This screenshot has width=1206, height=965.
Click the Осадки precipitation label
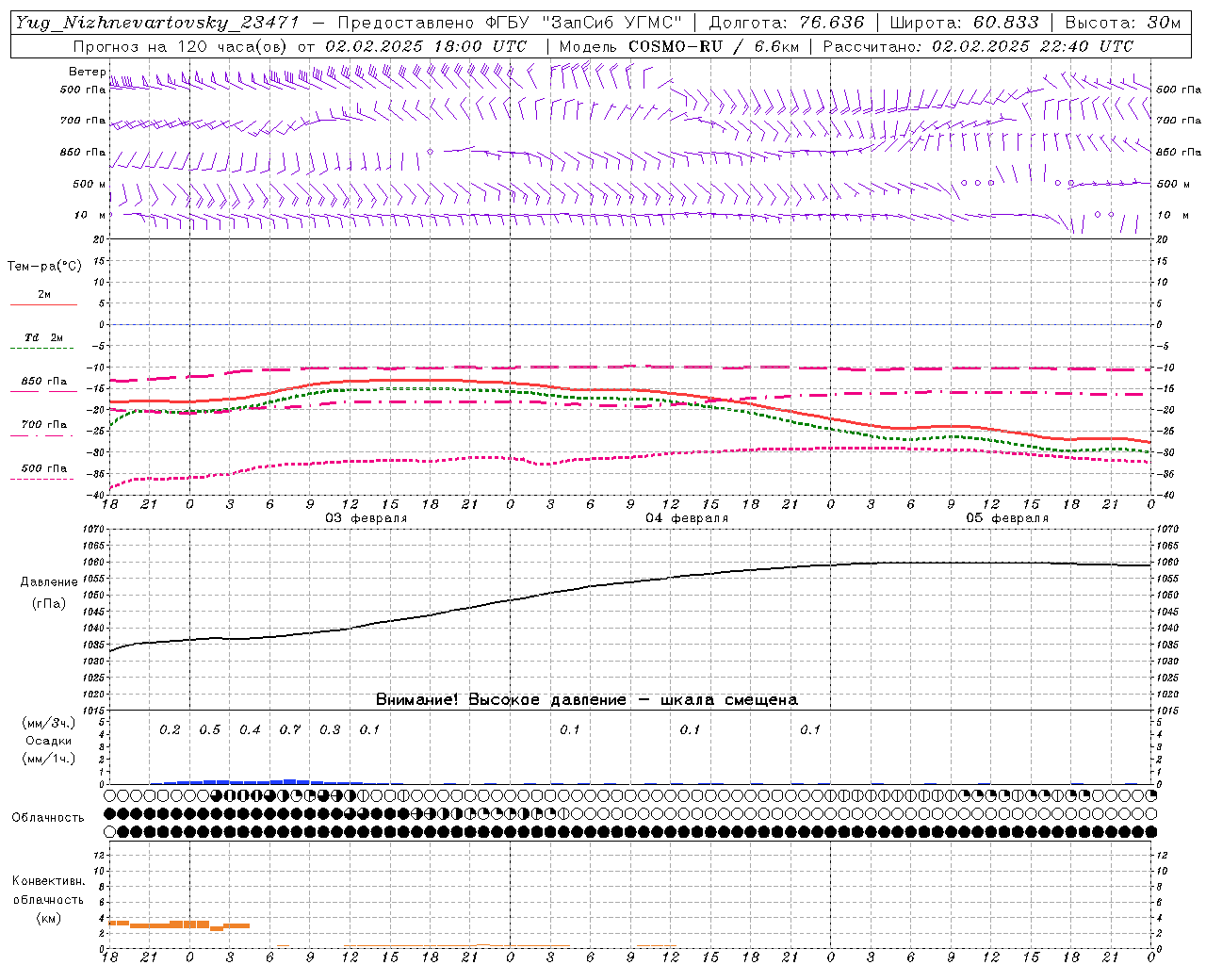(48, 741)
